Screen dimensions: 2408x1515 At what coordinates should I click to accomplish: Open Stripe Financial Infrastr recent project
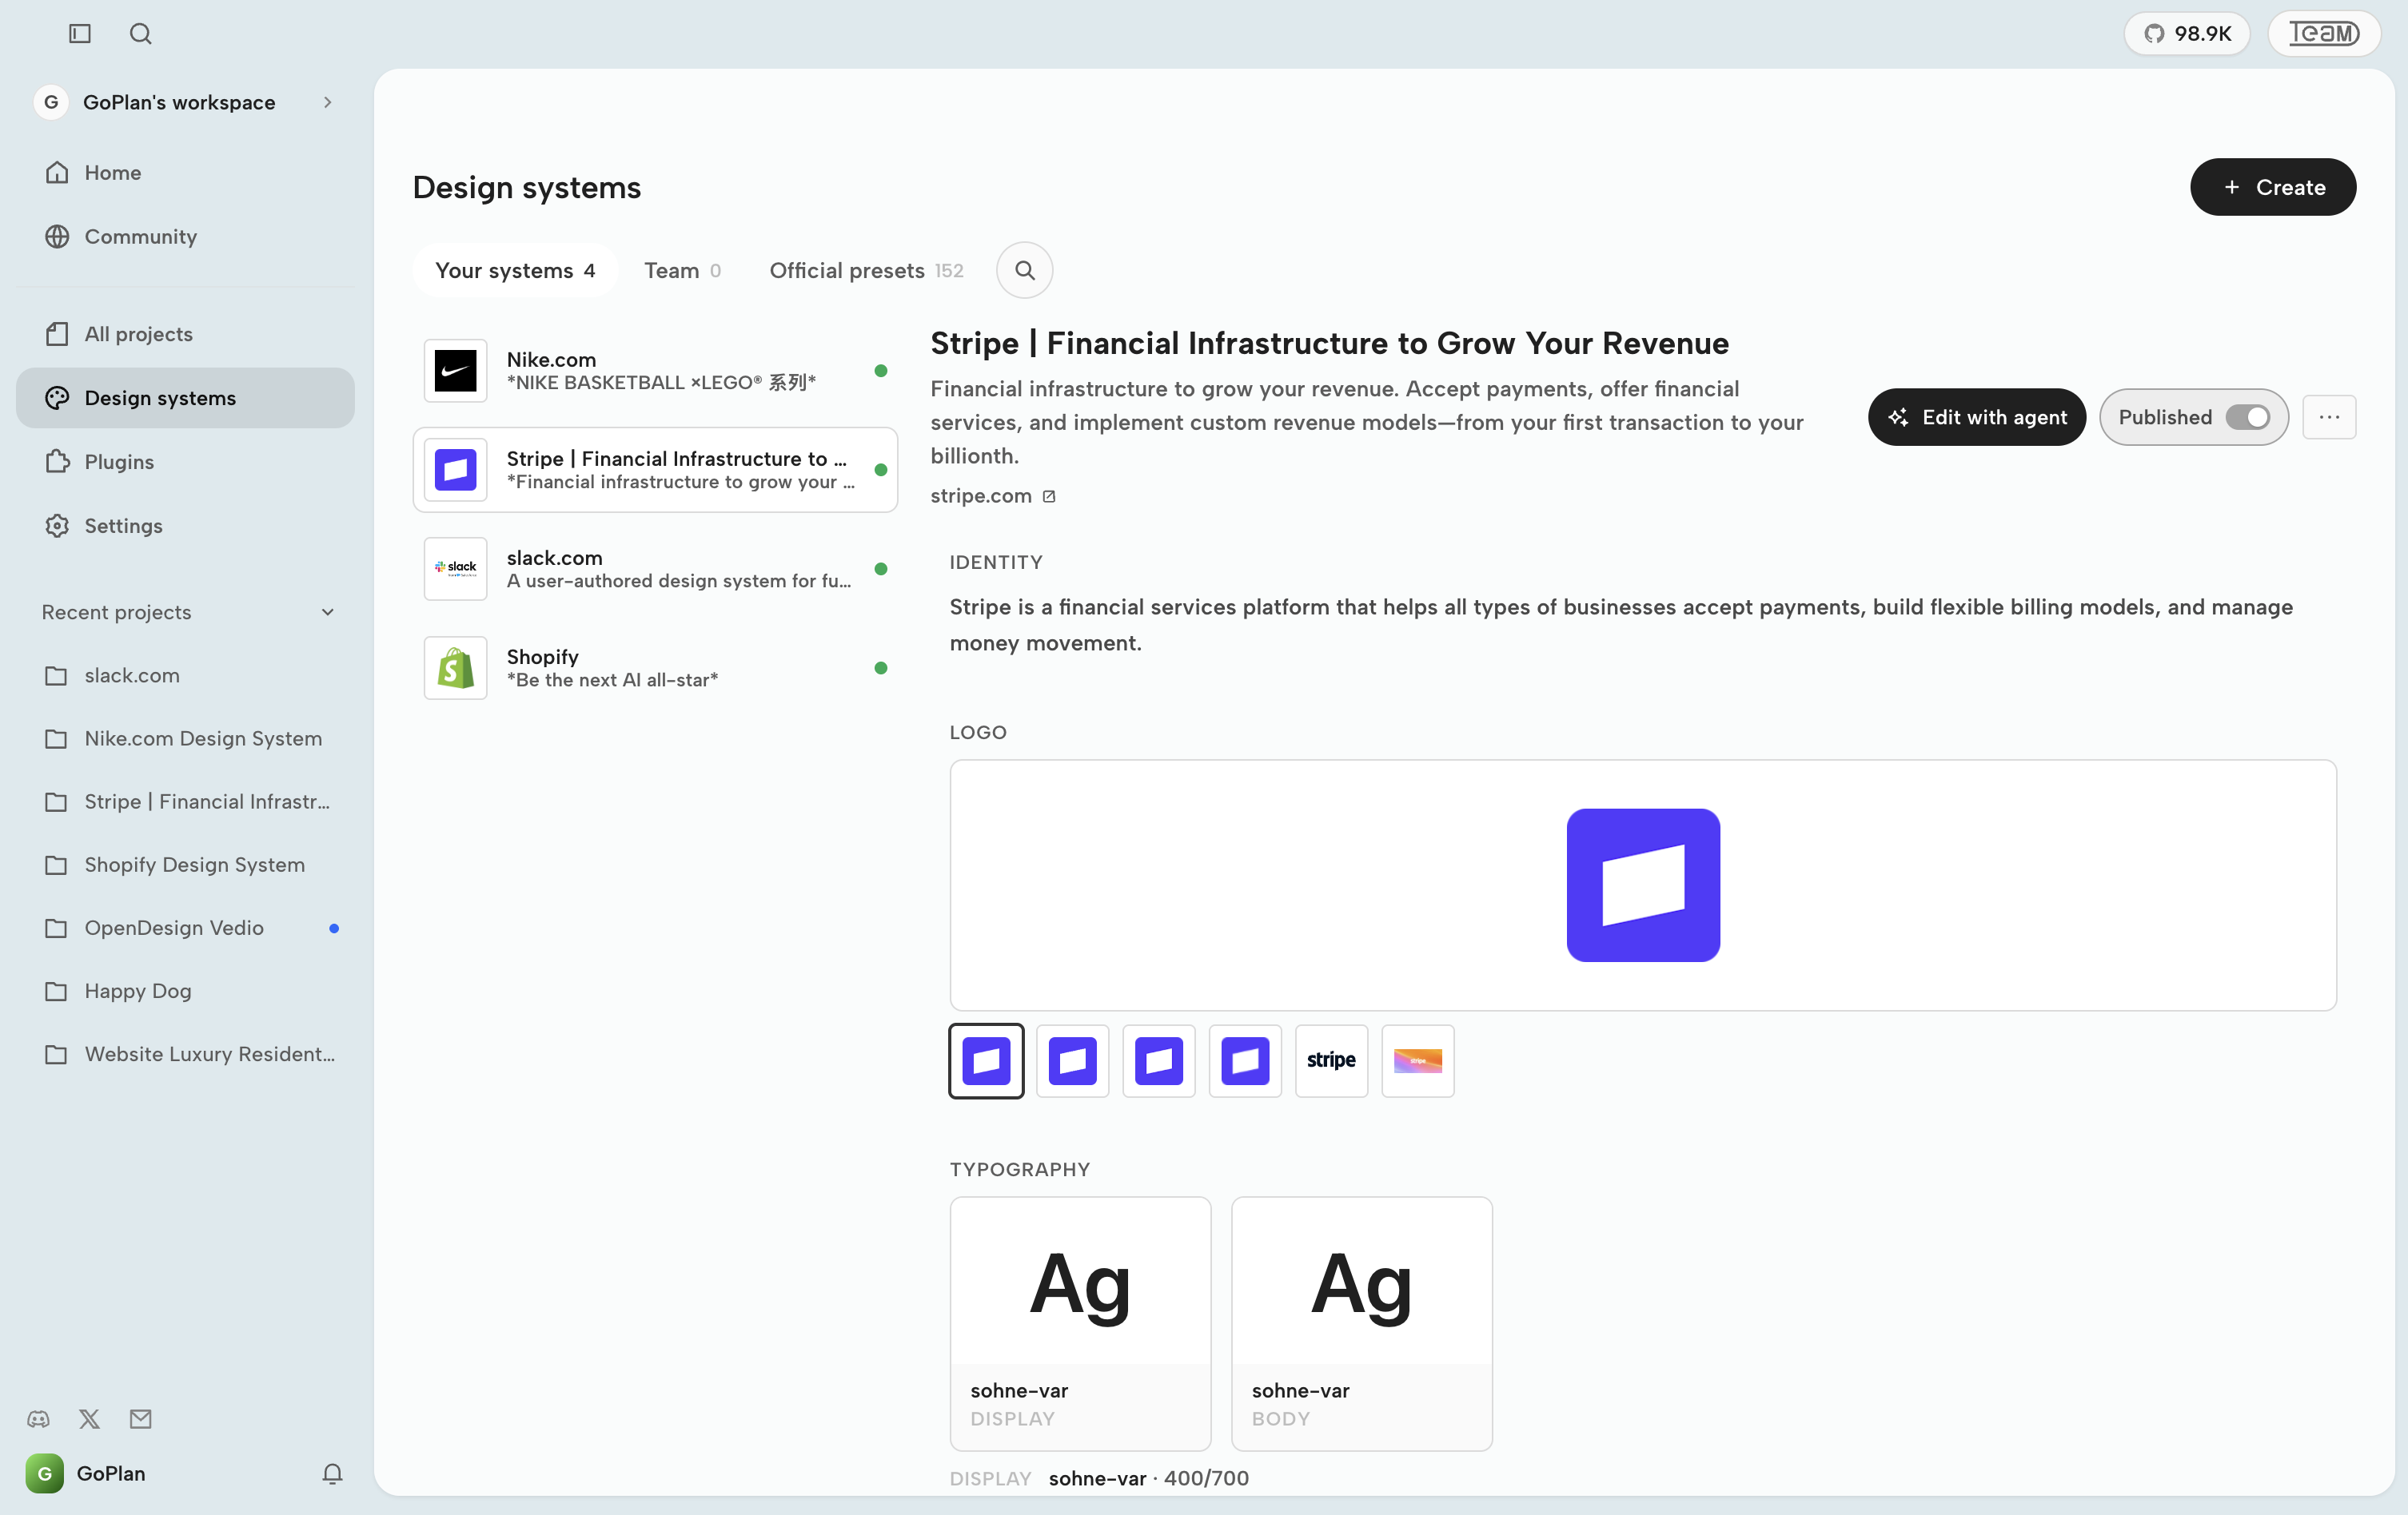coord(185,801)
